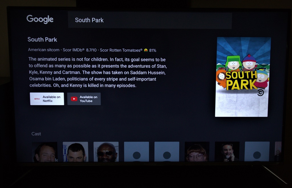Screen dimensions: 292x188
Task: Select the second placeholder avatar cast tile
Action: click(167, 152)
